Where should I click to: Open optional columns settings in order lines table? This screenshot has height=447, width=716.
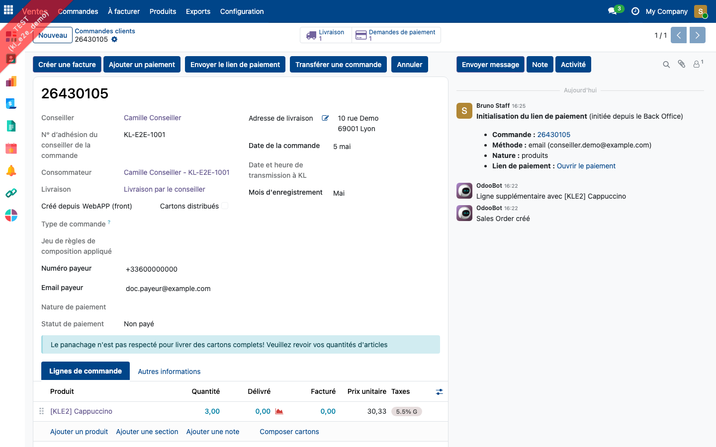tap(439, 392)
